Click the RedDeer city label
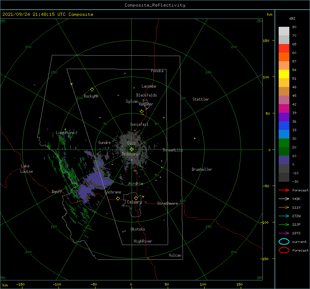This screenshot has width=310, height=289. tap(146, 104)
